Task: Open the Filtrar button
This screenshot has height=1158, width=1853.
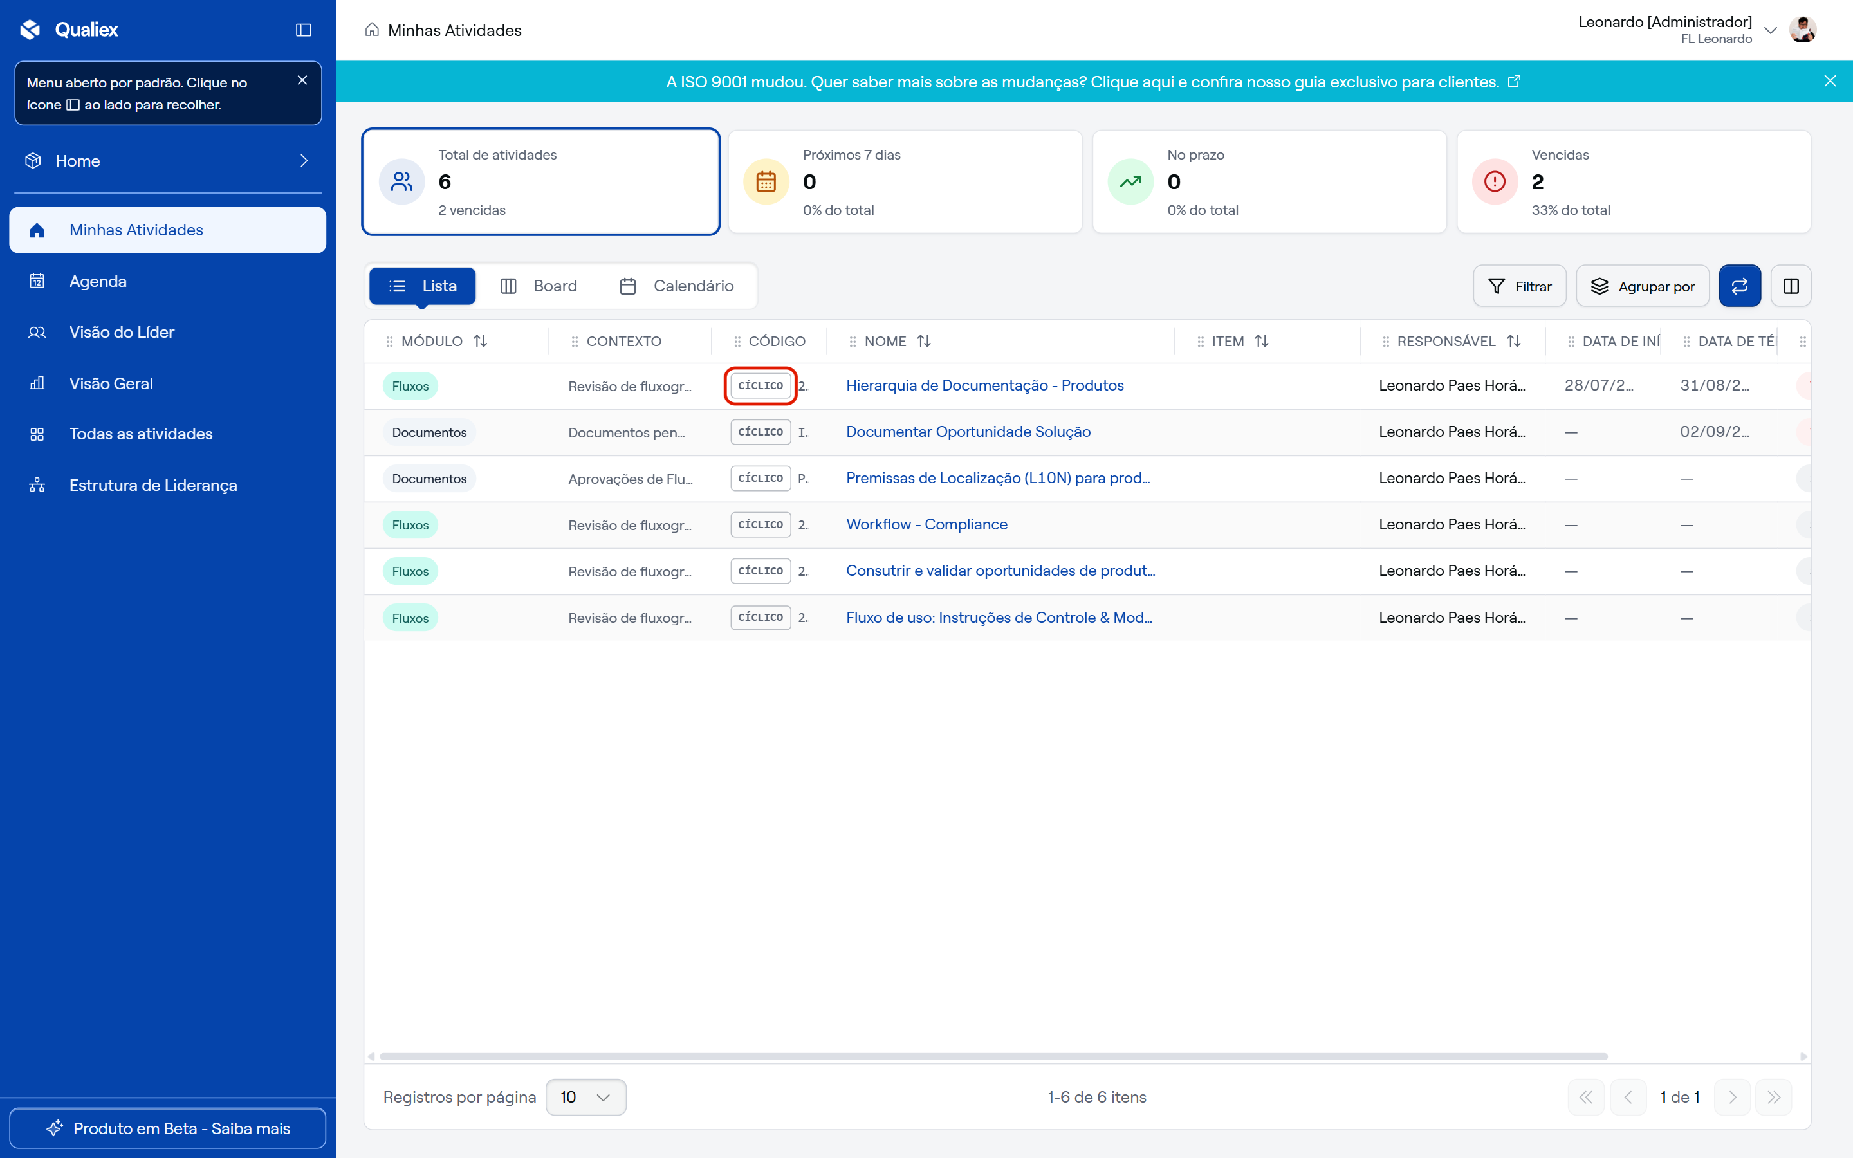Action: tap(1519, 286)
